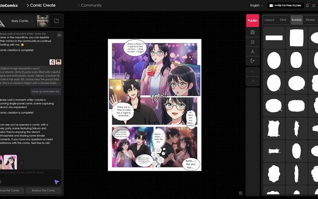Switch to the Layout tab
Viewport: 318px width, 199px height.
pos(269,20)
